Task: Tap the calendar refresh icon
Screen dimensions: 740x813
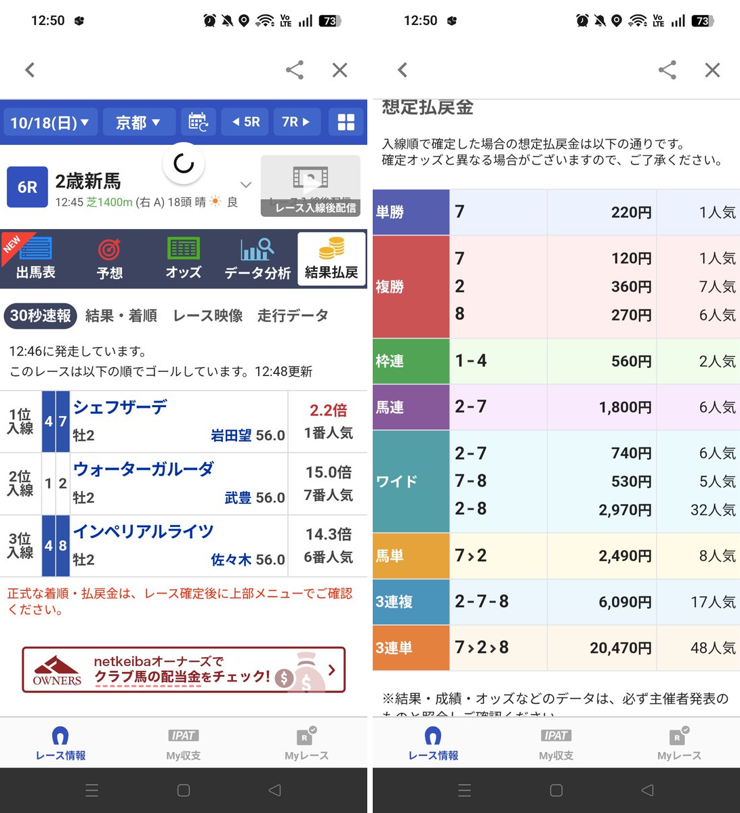Action: coord(198,123)
